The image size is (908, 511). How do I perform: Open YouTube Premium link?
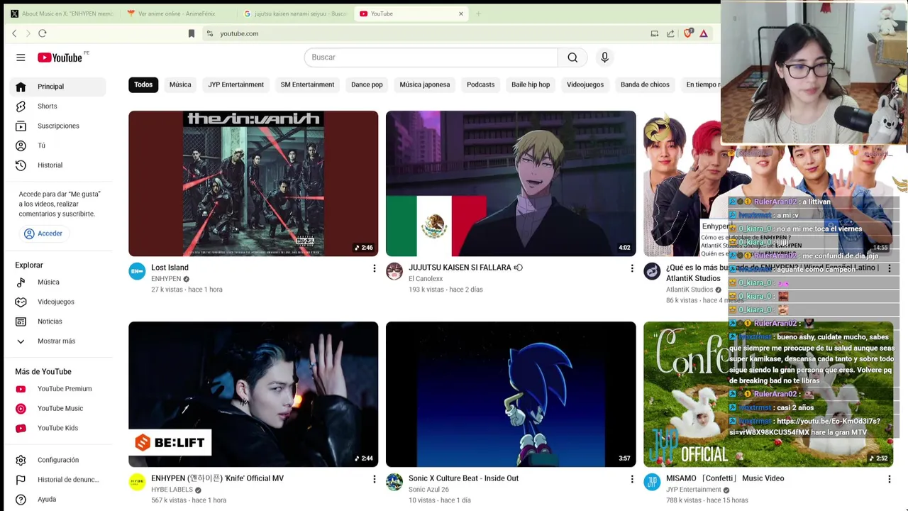click(x=57, y=389)
